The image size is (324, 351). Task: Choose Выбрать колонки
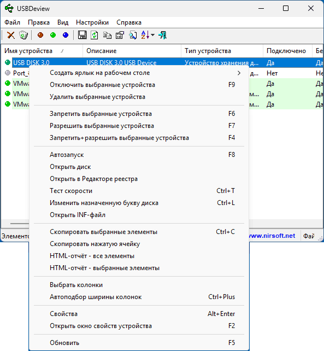pyautogui.click(x=139, y=285)
